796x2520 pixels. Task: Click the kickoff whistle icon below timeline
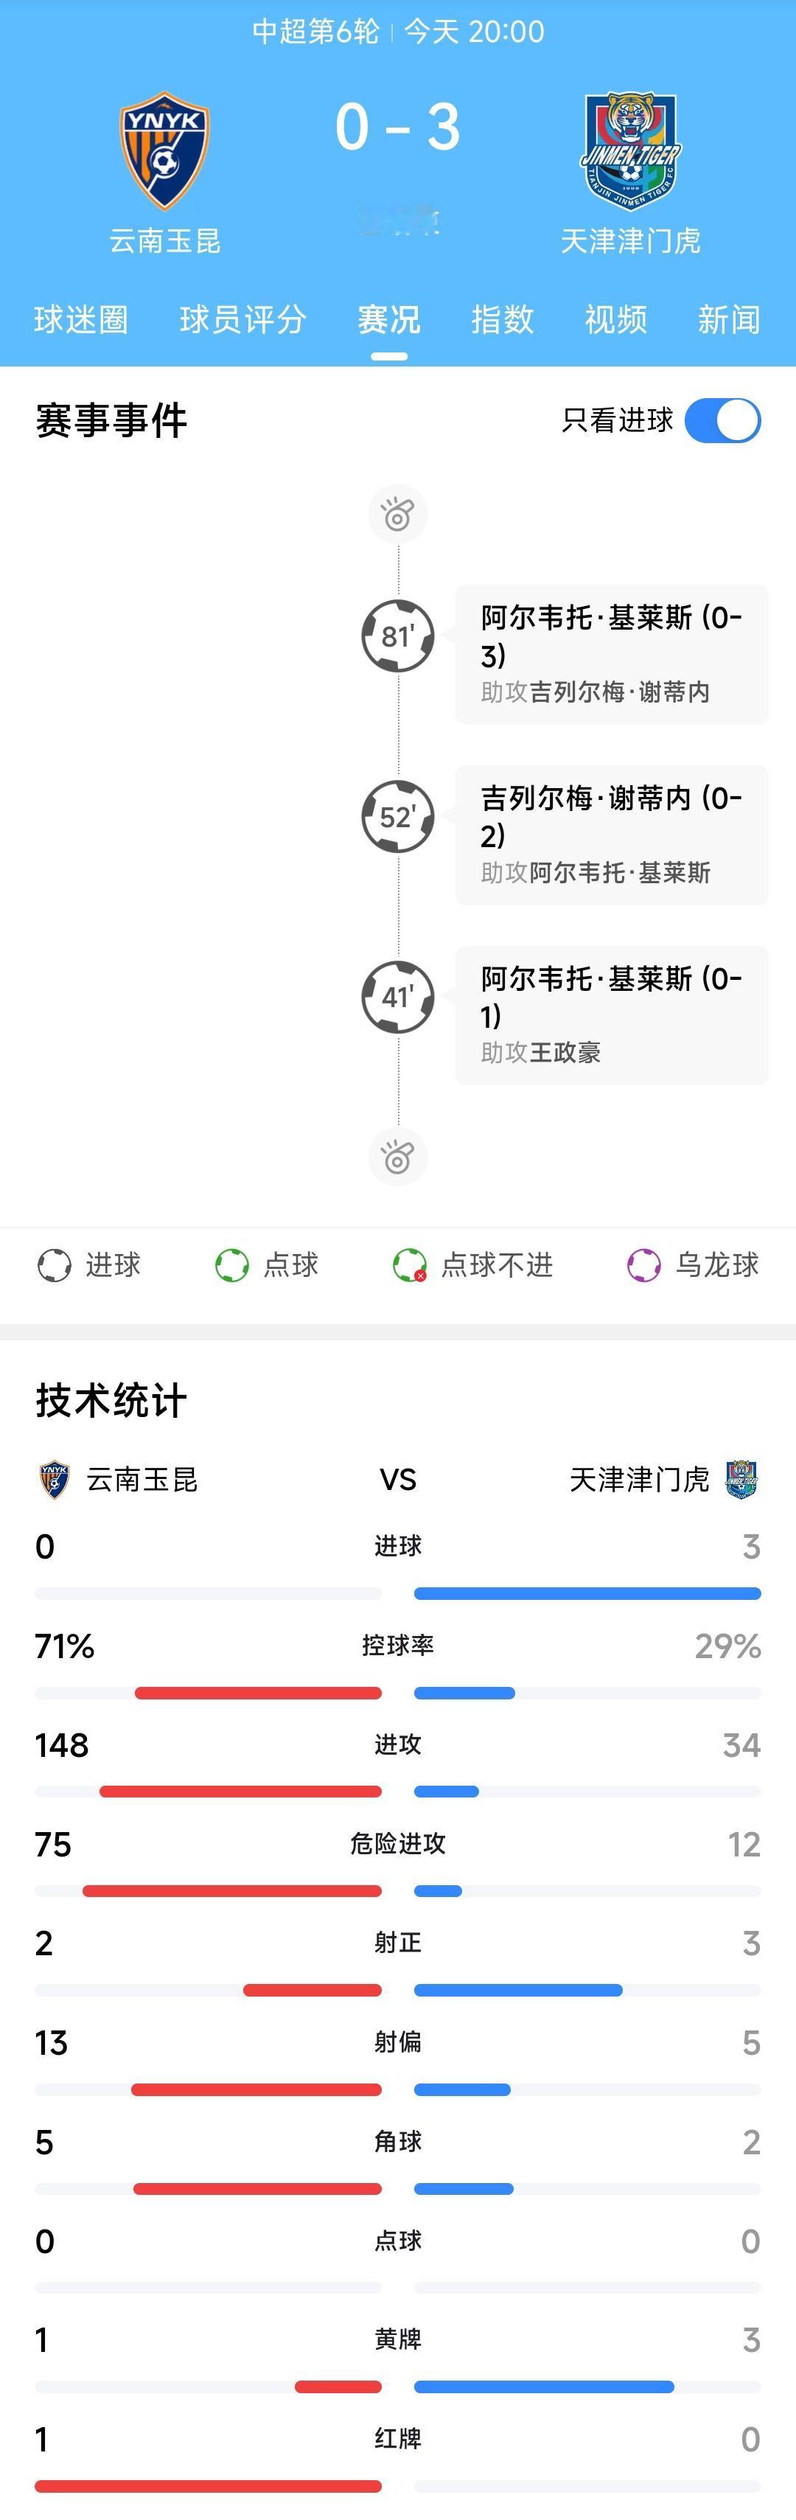click(x=397, y=1155)
